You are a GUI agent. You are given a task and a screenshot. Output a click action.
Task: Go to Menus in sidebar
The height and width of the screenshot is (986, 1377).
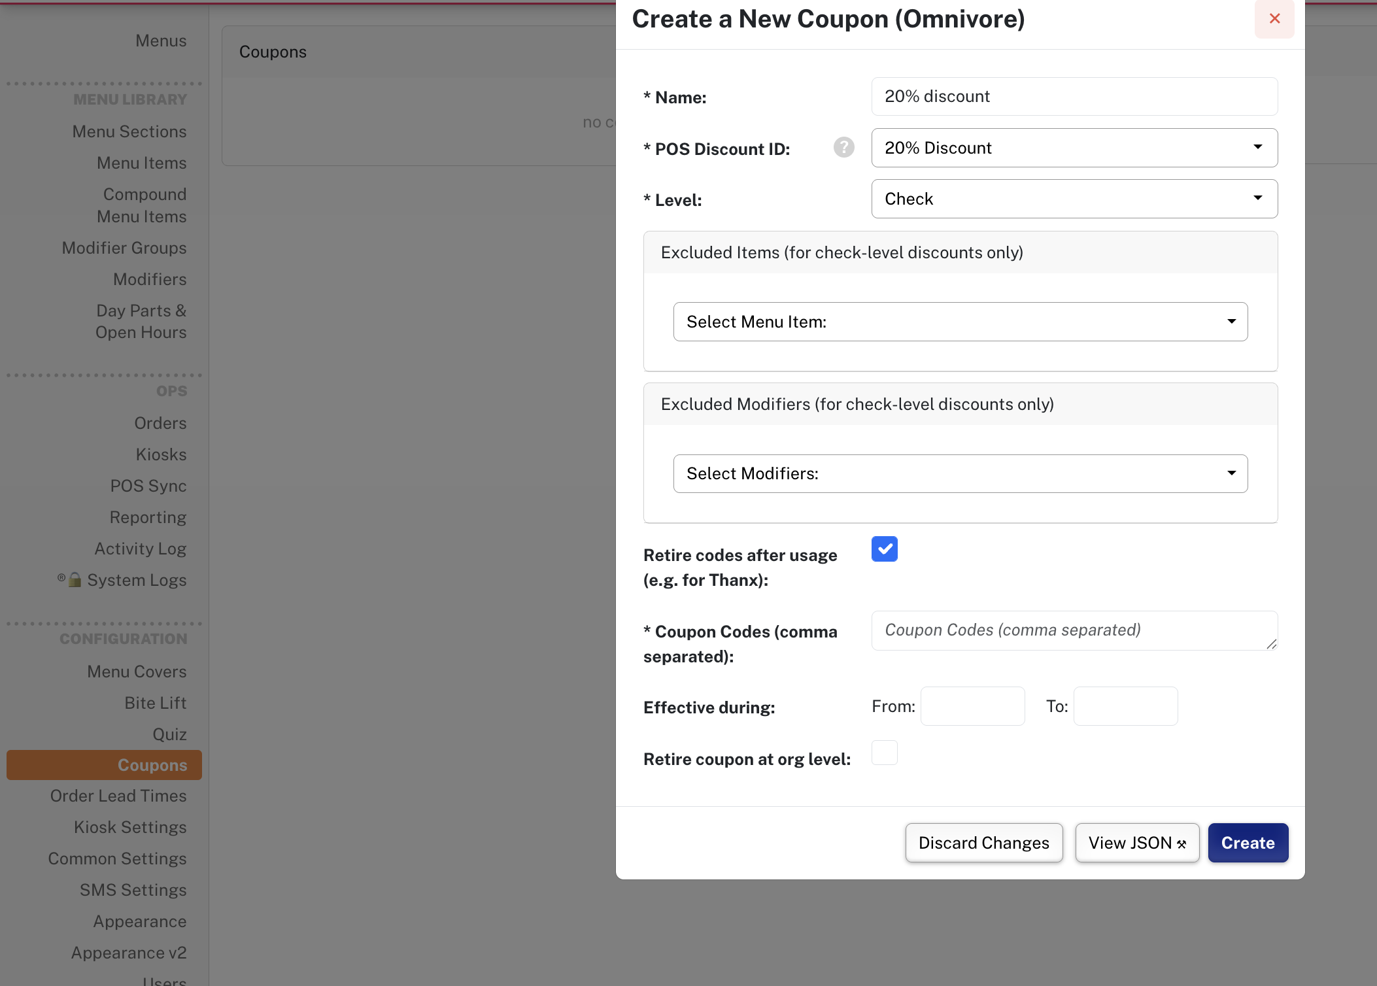point(161,41)
